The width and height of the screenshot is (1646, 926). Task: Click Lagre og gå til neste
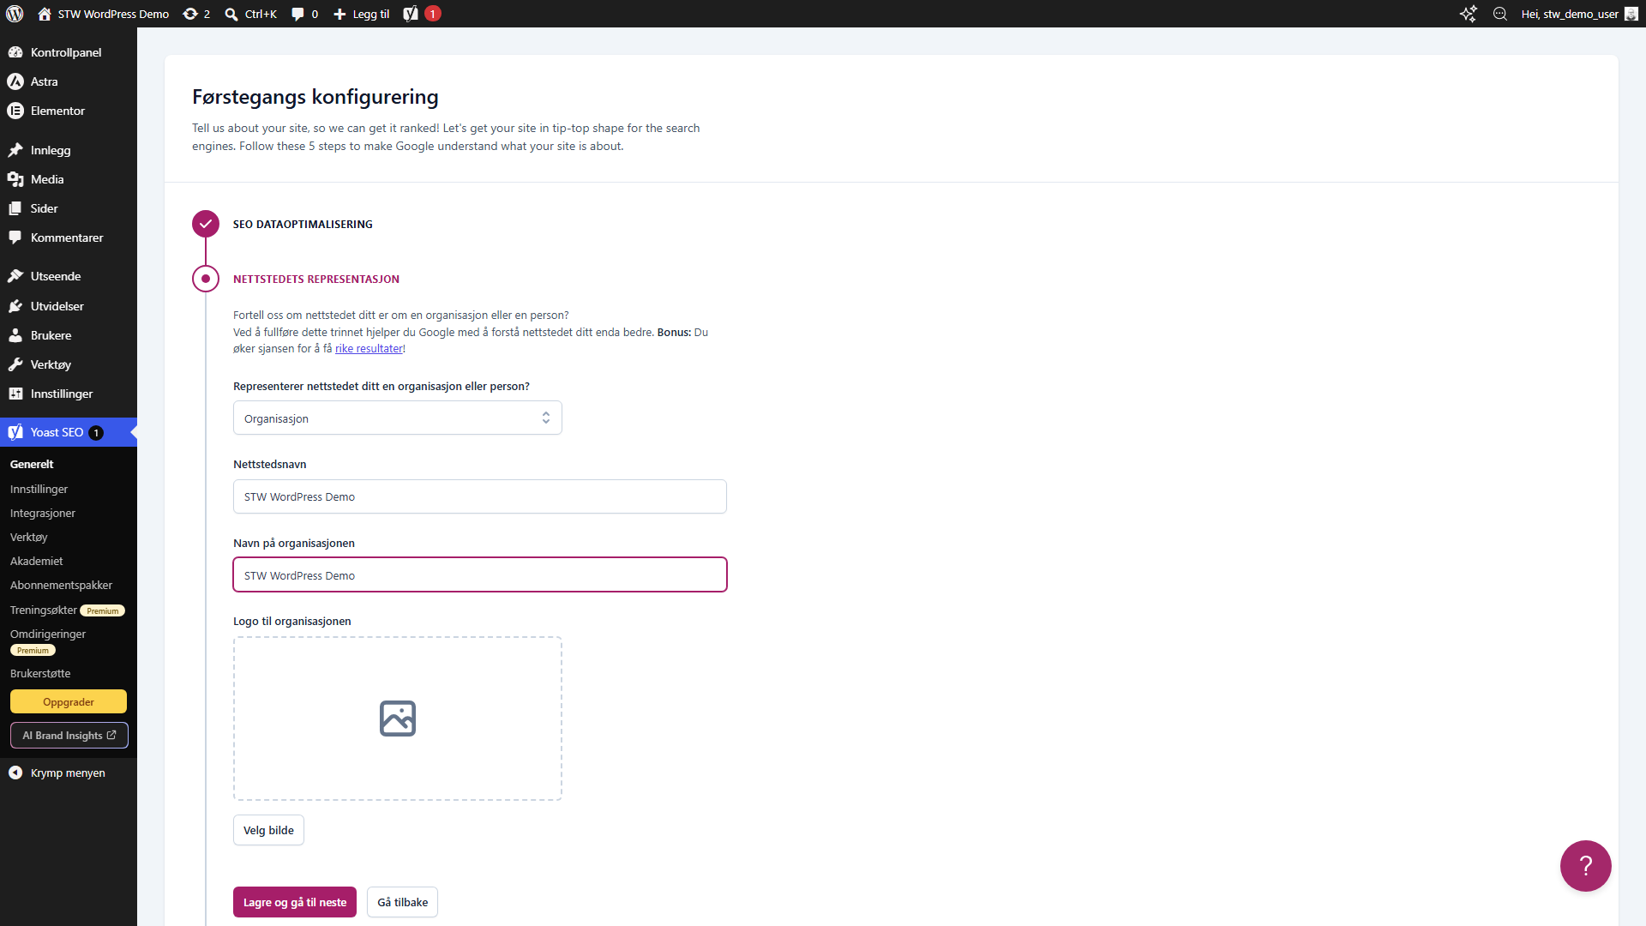coord(295,902)
